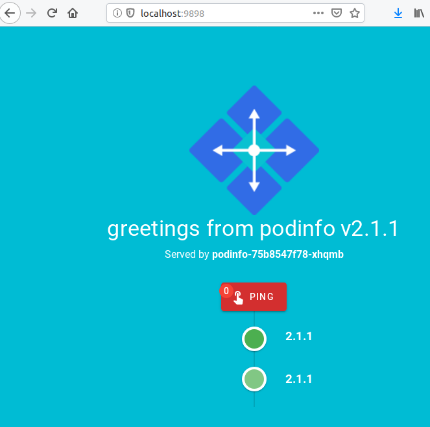Screen dimensions: 430x427
Task: Show site information for localhost
Action: click(117, 13)
